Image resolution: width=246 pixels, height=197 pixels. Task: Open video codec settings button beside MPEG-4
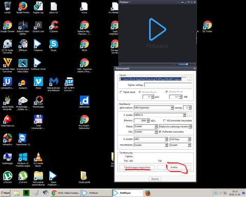[x=190, y=115]
